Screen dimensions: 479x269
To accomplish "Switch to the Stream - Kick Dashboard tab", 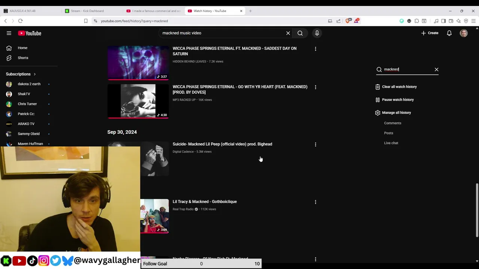I will (92, 11).
